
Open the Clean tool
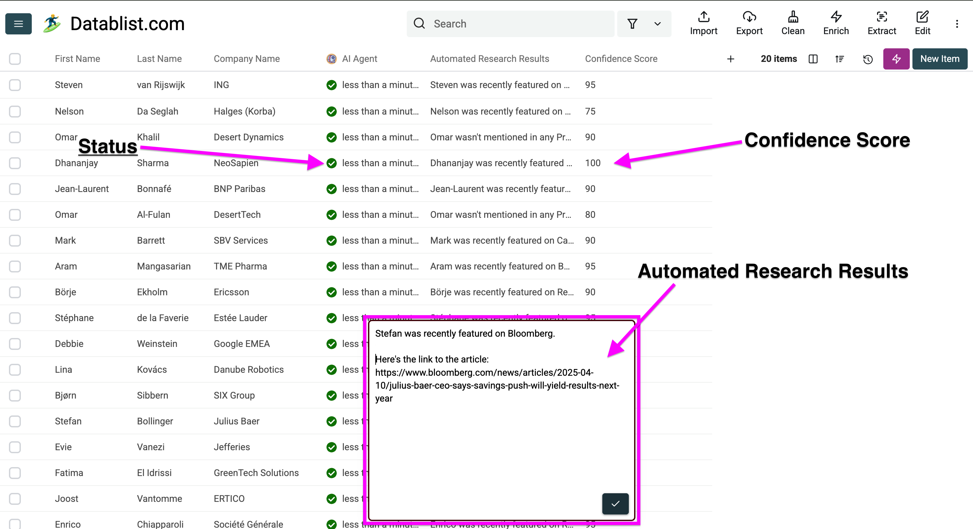click(x=793, y=24)
